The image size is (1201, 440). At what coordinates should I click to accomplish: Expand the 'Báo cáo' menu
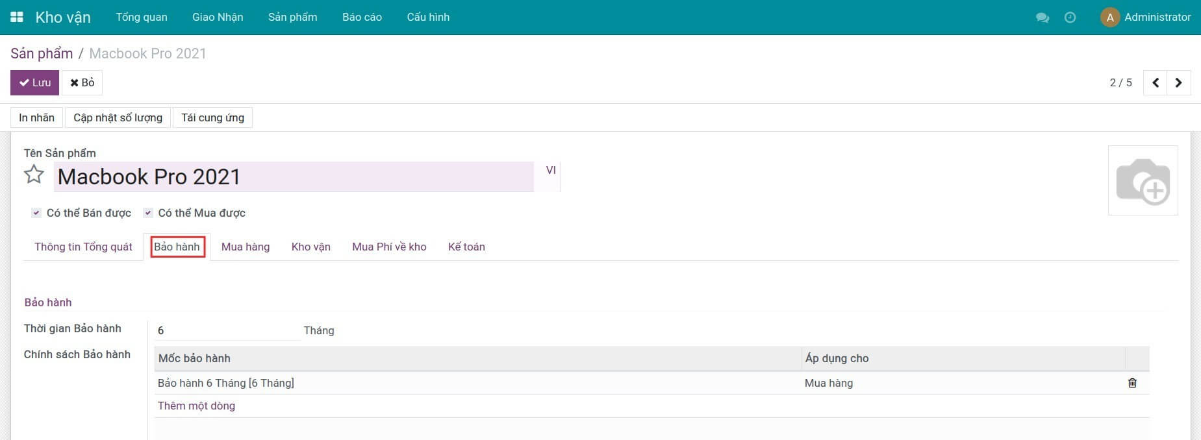point(362,17)
